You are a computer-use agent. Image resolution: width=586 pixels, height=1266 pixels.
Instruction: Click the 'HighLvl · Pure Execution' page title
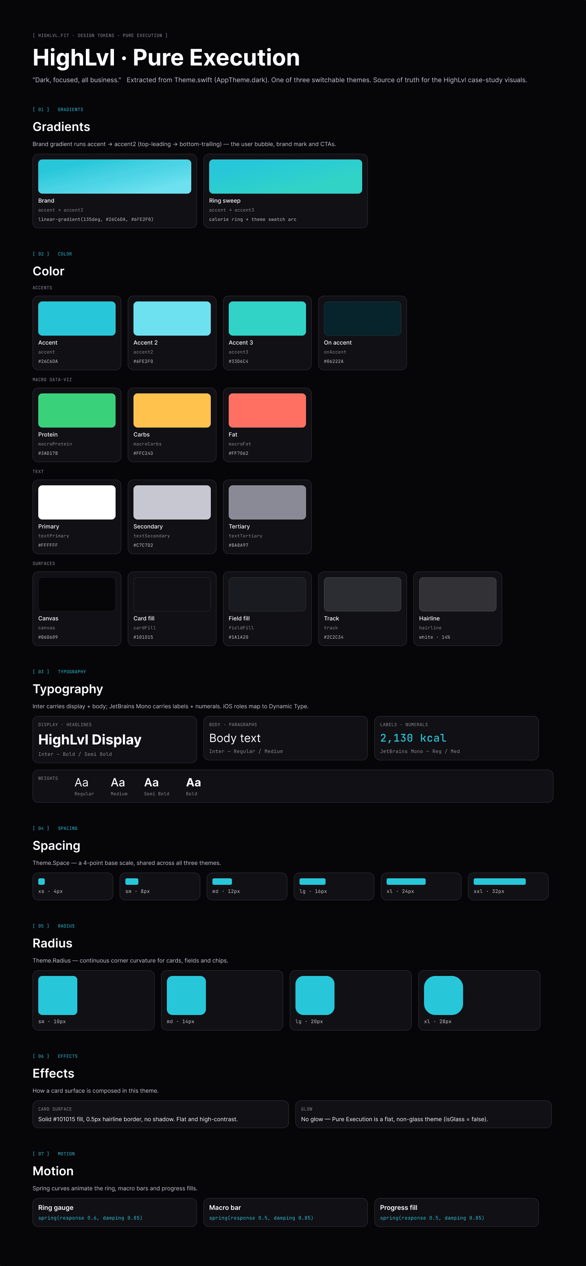pyautogui.click(x=166, y=57)
